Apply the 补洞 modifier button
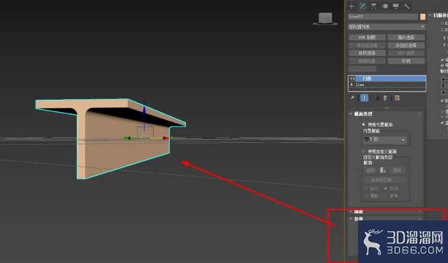 406,61
